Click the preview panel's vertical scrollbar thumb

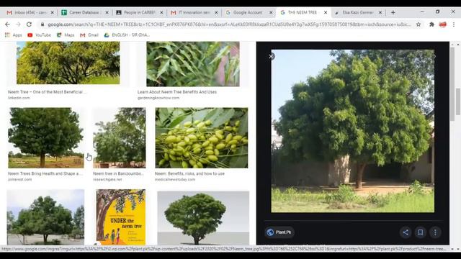(x=452, y=83)
